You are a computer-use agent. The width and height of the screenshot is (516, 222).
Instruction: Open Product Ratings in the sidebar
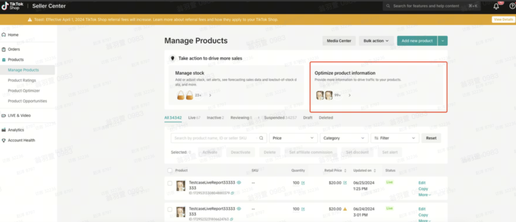(22, 80)
